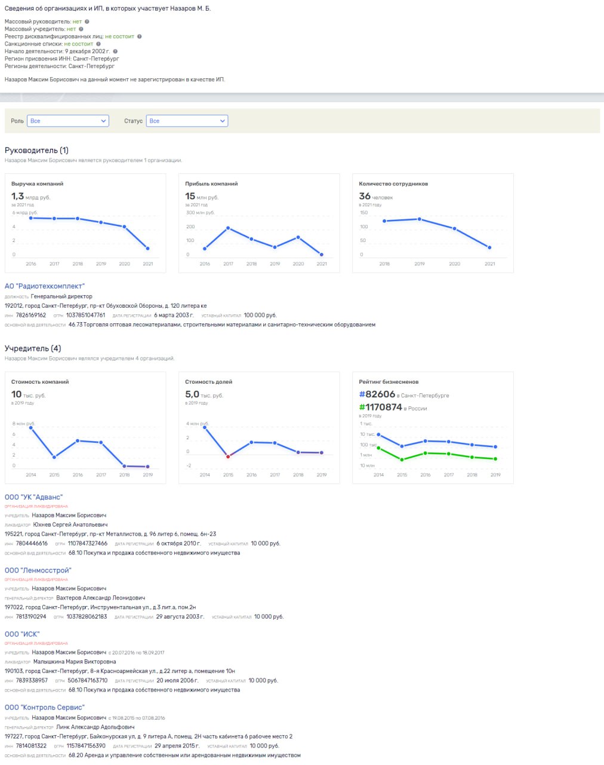Click help icon next to Массовый руководитель
This screenshot has width=604, height=765.
87,22
